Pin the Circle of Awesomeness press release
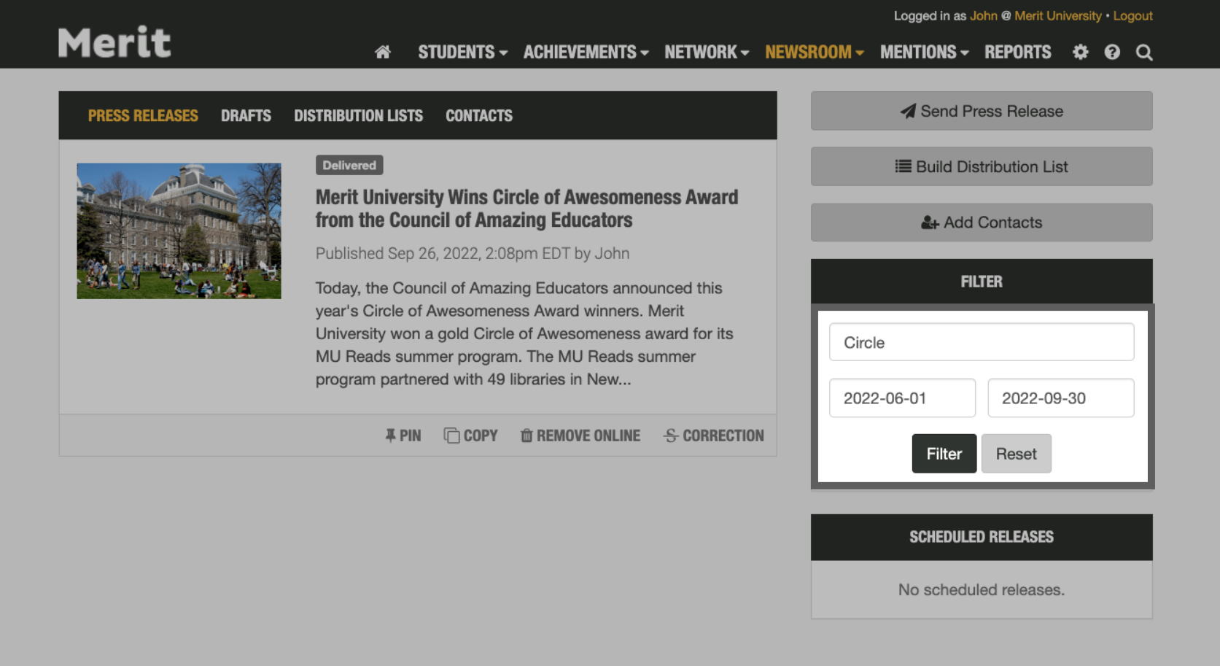This screenshot has height=666, width=1220. pos(402,435)
